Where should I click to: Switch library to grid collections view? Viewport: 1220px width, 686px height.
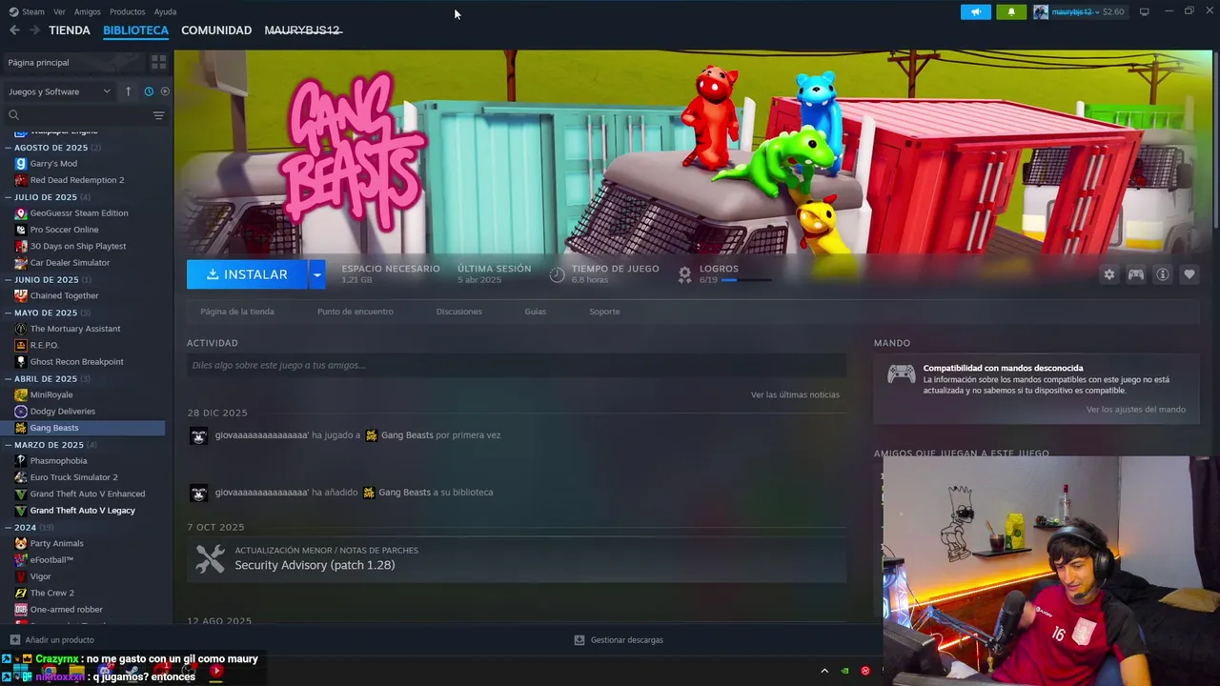click(158, 62)
